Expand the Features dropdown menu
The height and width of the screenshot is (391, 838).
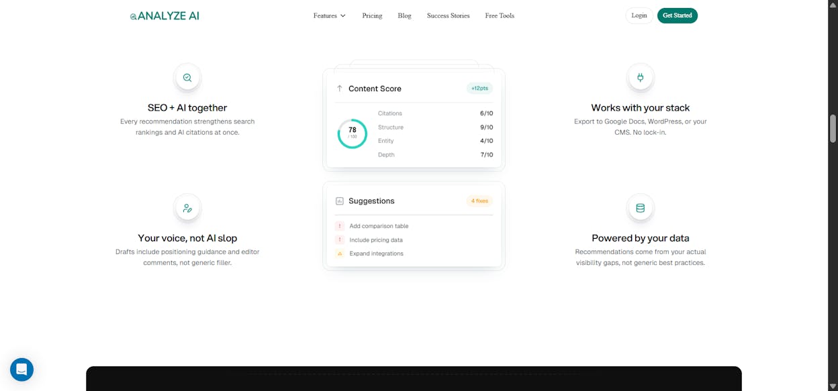pyautogui.click(x=330, y=15)
